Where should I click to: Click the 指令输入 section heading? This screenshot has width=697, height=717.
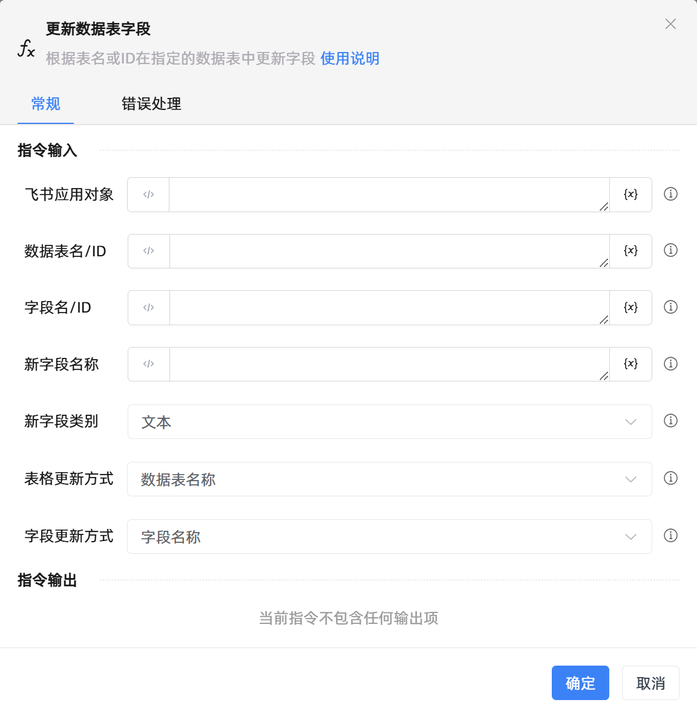[x=47, y=151]
